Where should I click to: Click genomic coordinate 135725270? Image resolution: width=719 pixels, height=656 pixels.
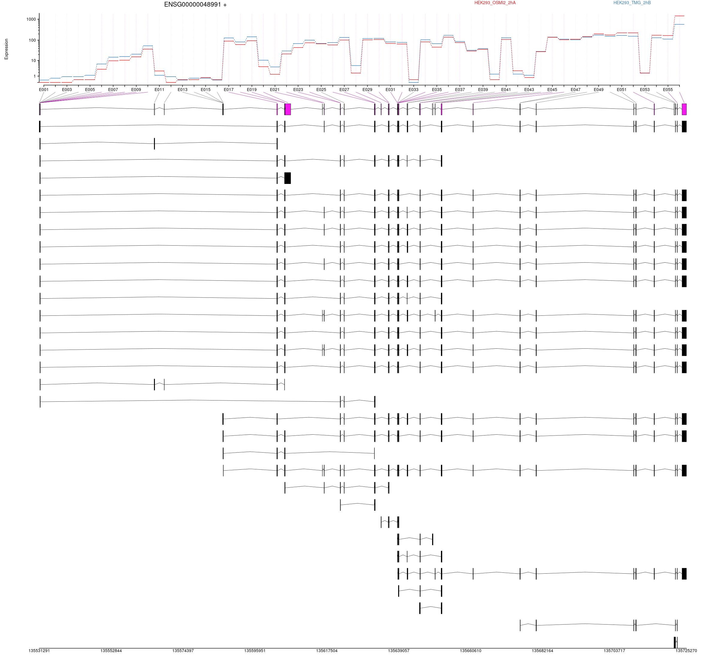(686, 651)
